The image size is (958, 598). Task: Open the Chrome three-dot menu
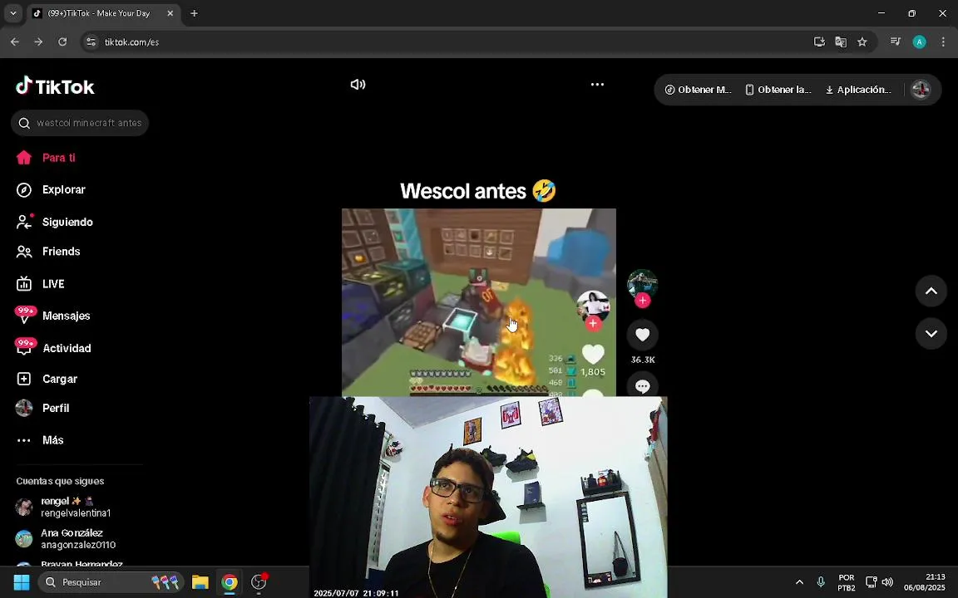(943, 42)
